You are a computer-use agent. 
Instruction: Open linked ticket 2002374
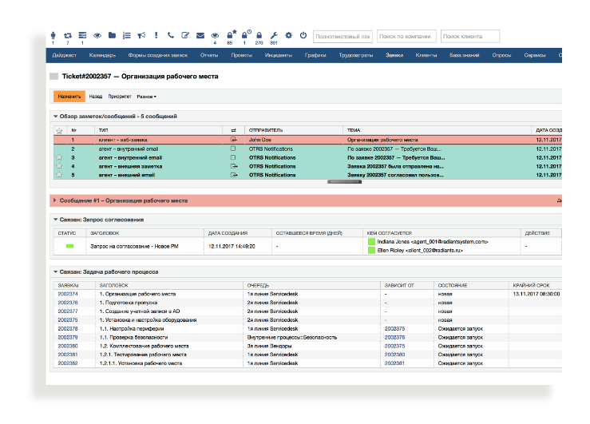point(68,294)
